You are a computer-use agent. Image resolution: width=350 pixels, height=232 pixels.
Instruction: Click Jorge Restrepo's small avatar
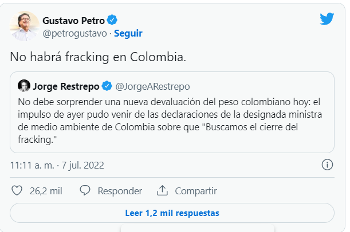point(24,86)
